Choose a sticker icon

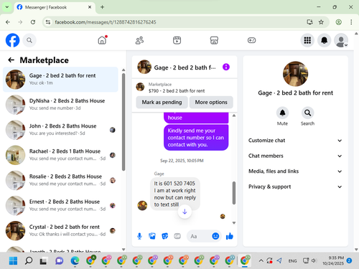(x=165, y=236)
